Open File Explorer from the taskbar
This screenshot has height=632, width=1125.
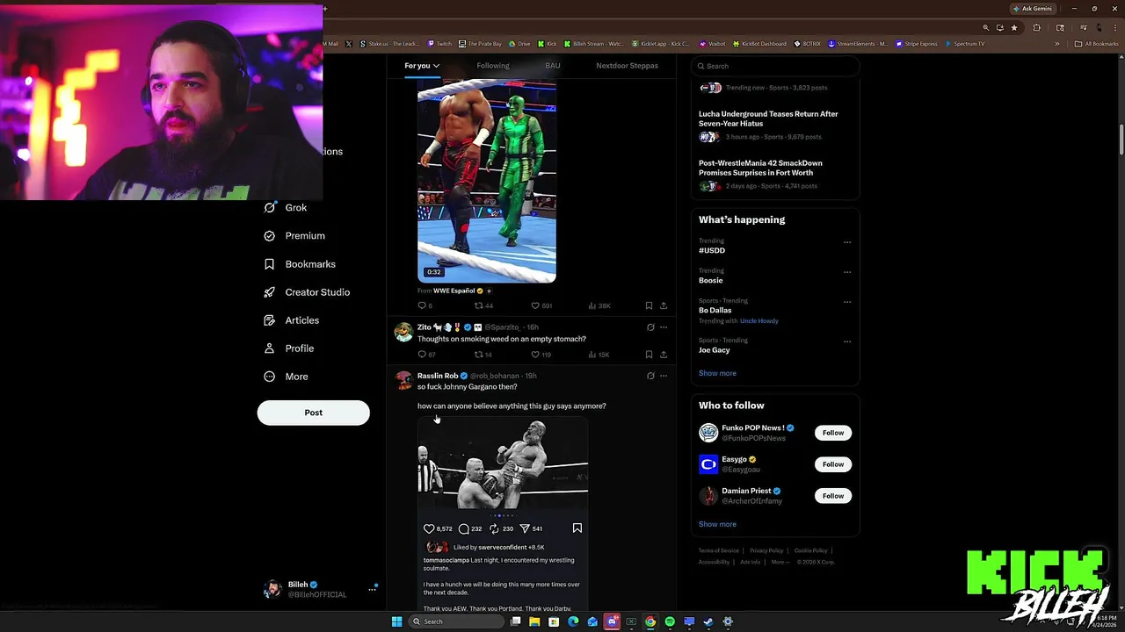coord(534,621)
